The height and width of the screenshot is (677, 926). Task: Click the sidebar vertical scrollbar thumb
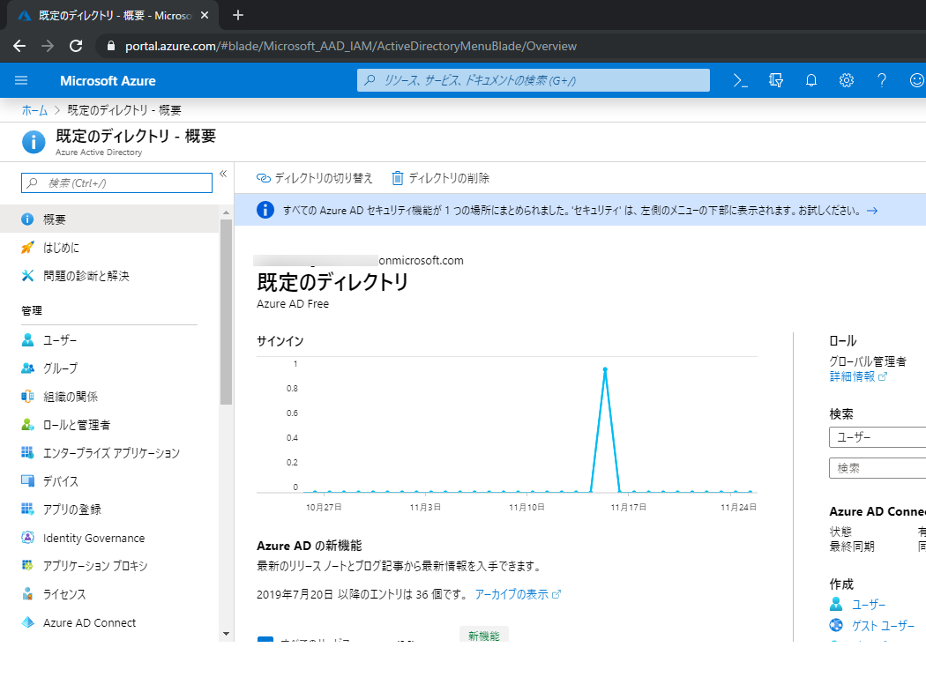click(x=226, y=312)
